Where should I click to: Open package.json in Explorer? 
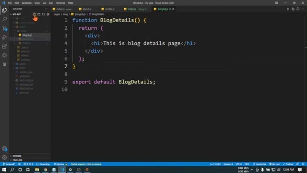(x=26, y=85)
